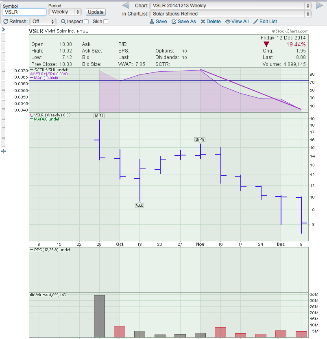Click the red down triangle change indicator

tap(266, 44)
